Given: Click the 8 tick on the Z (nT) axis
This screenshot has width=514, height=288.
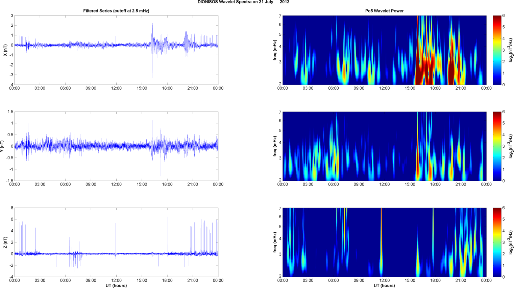Looking at the screenshot, I should tap(12, 208).
